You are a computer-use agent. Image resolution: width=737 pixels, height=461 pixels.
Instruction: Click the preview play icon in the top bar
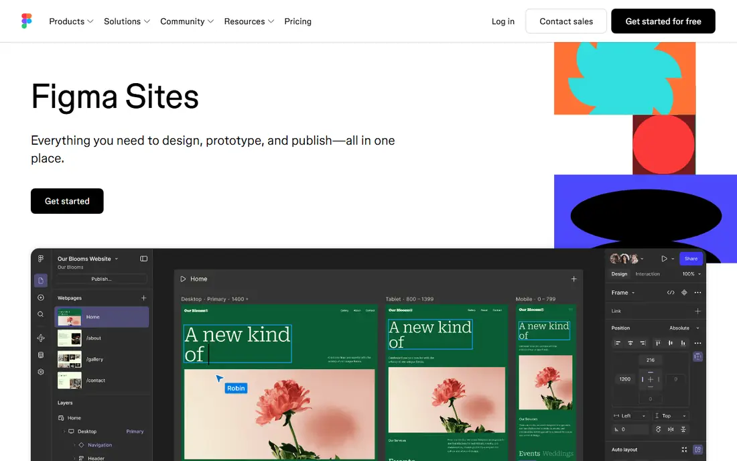click(664, 259)
